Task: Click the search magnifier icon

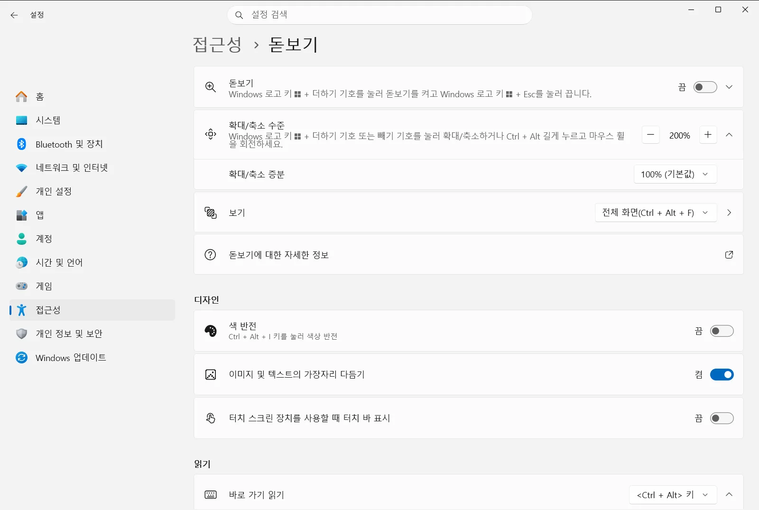Action: pos(239,15)
